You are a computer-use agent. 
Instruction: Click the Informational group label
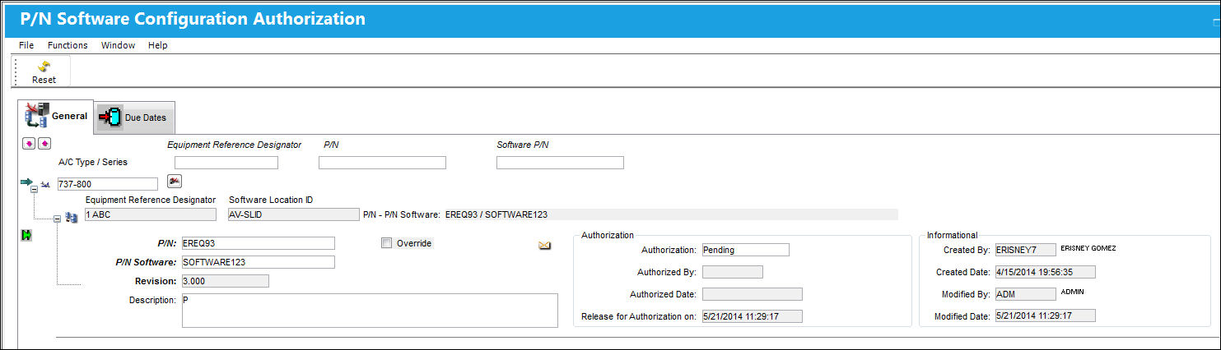tap(952, 235)
